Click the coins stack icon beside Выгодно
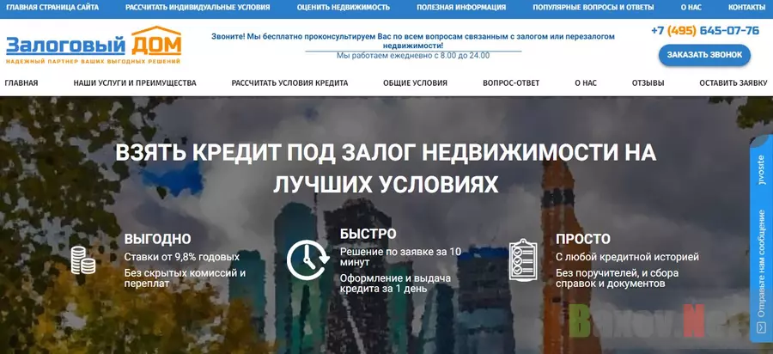Viewport: 773px width, 354px height. point(82,259)
